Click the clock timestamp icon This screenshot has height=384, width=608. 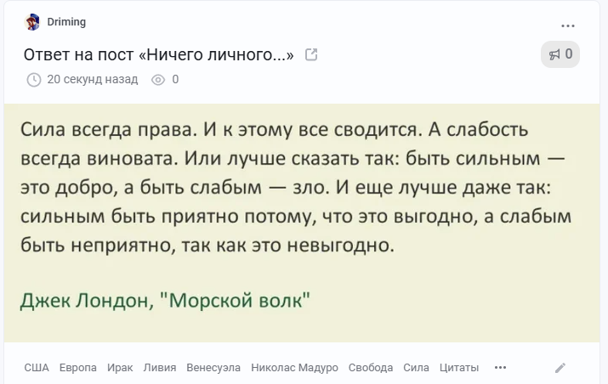click(x=34, y=80)
